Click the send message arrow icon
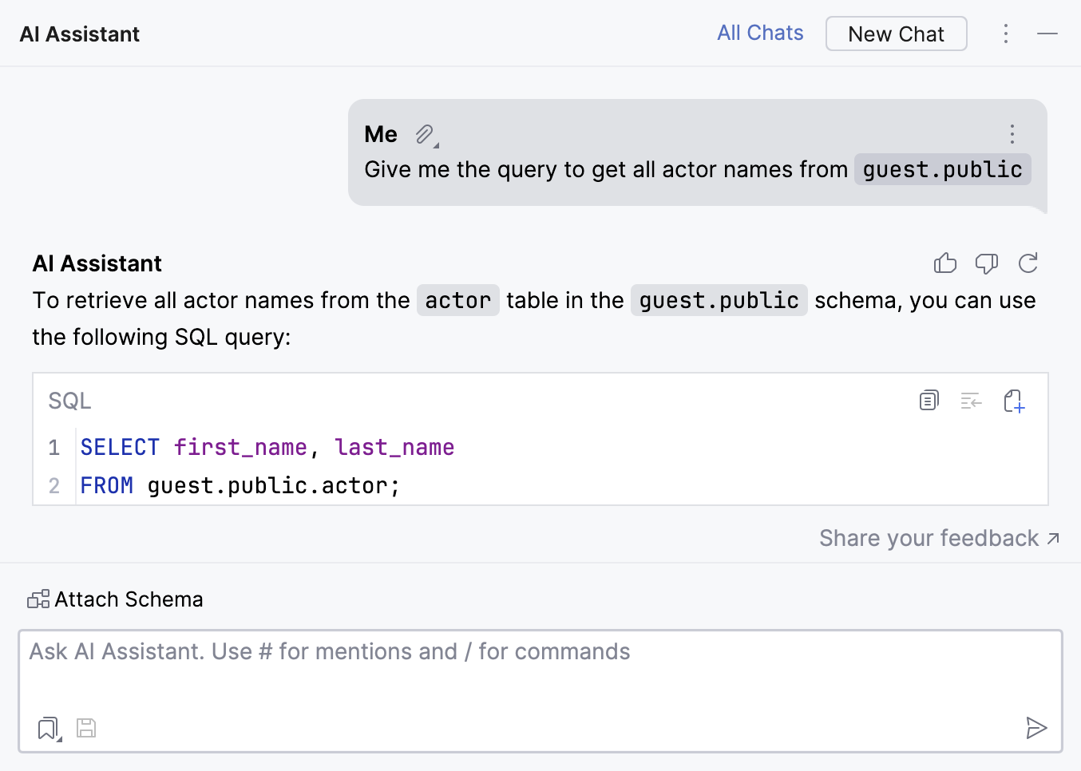This screenshot has width=1081, height=771. coord(1036,728)
